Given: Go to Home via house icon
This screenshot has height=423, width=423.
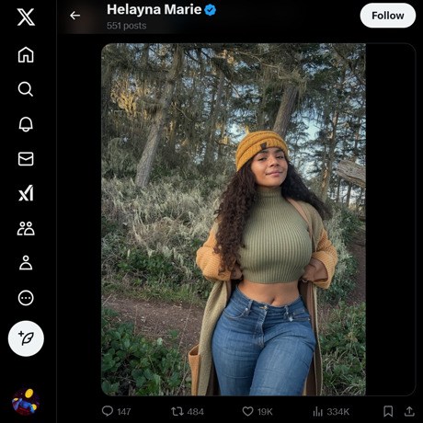Looking at the screenshot, I should 26,54.
